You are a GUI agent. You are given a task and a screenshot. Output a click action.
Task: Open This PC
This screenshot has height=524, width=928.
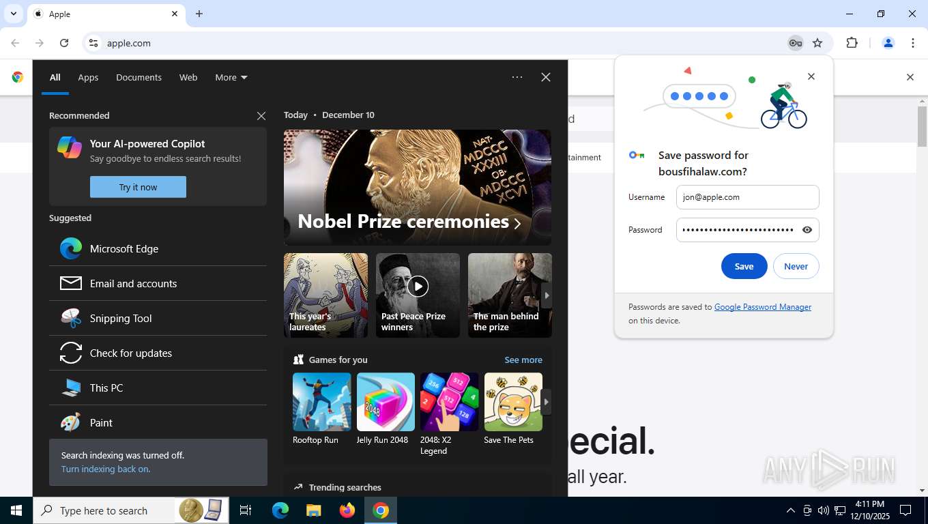click(158, 388)
